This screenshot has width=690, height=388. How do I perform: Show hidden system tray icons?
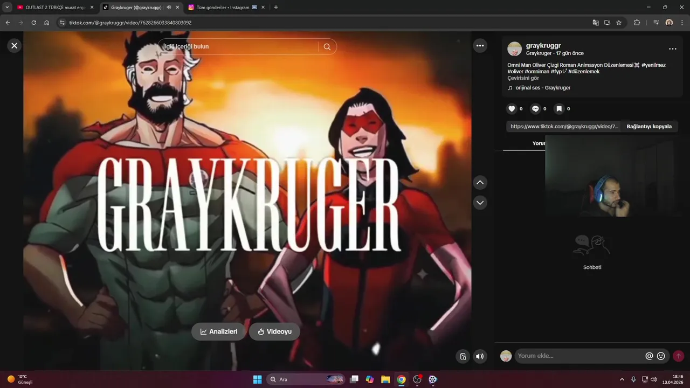622,379
